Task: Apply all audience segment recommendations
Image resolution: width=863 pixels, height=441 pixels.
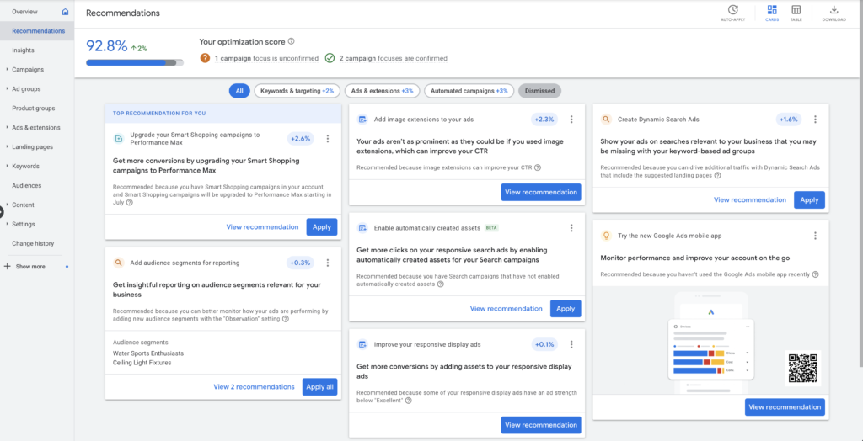Action: coord(319,386)
